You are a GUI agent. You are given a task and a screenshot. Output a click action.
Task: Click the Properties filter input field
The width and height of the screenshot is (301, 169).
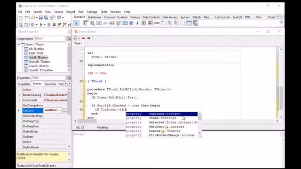click(x=48, y=78)
